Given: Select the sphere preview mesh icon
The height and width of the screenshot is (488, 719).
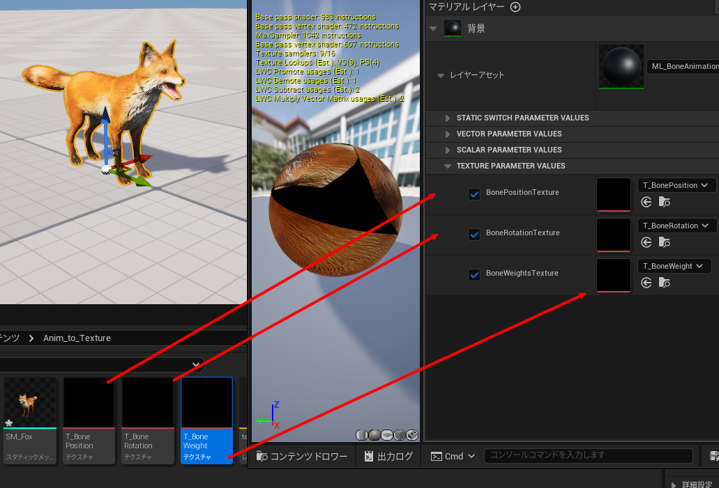Looking at the screenshot, I should point(374,435).
